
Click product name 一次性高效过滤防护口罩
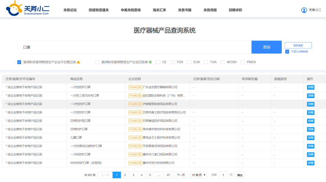click(86, 146)
